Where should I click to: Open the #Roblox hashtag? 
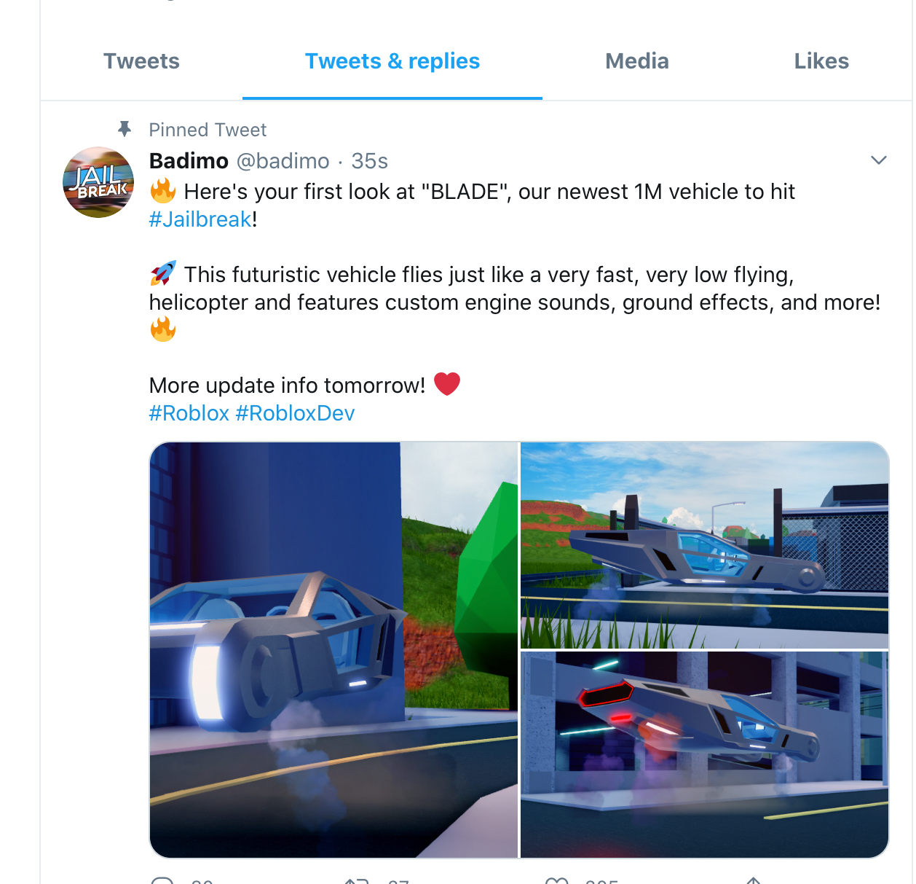pyautogui.click(x=189, y=413)
